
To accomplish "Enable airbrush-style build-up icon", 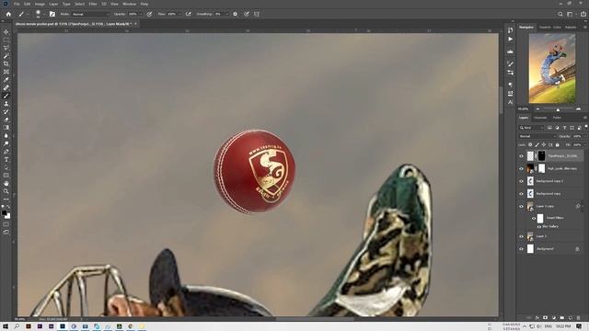I will point(188,14).
